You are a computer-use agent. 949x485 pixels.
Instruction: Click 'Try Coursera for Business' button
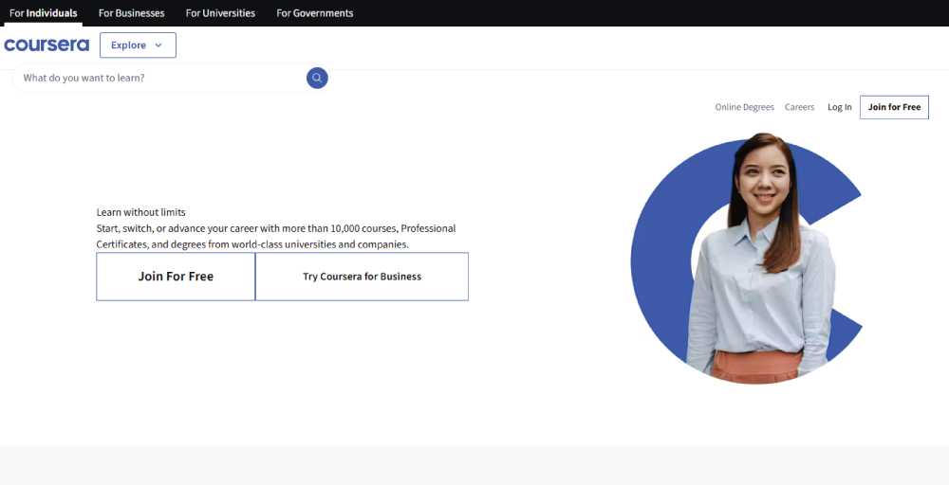pyautogui.click(x=362, y=277)
